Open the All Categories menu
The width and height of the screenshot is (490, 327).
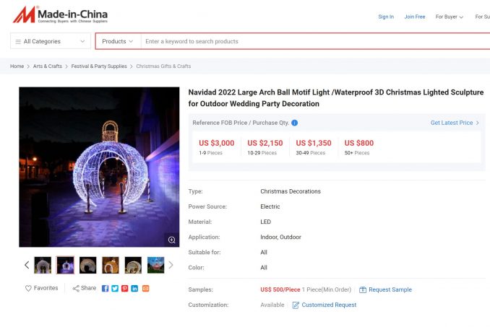[x=51, y=41]
